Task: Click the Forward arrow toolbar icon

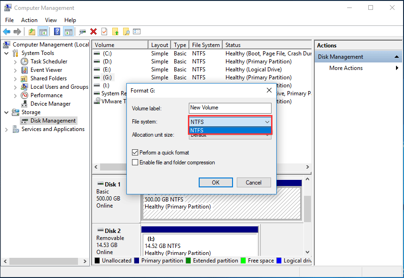Action: [x=17, y=31]
